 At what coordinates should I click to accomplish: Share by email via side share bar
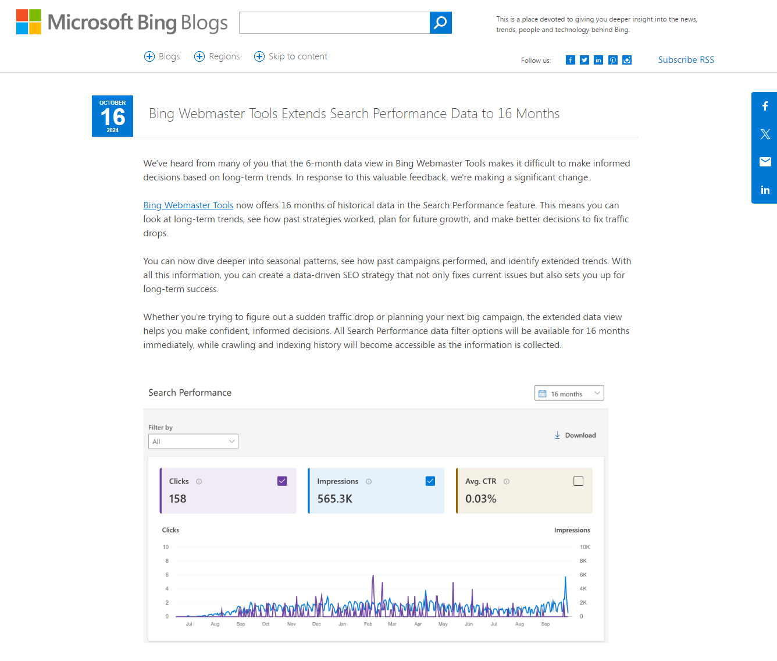[x=765, y=162]
